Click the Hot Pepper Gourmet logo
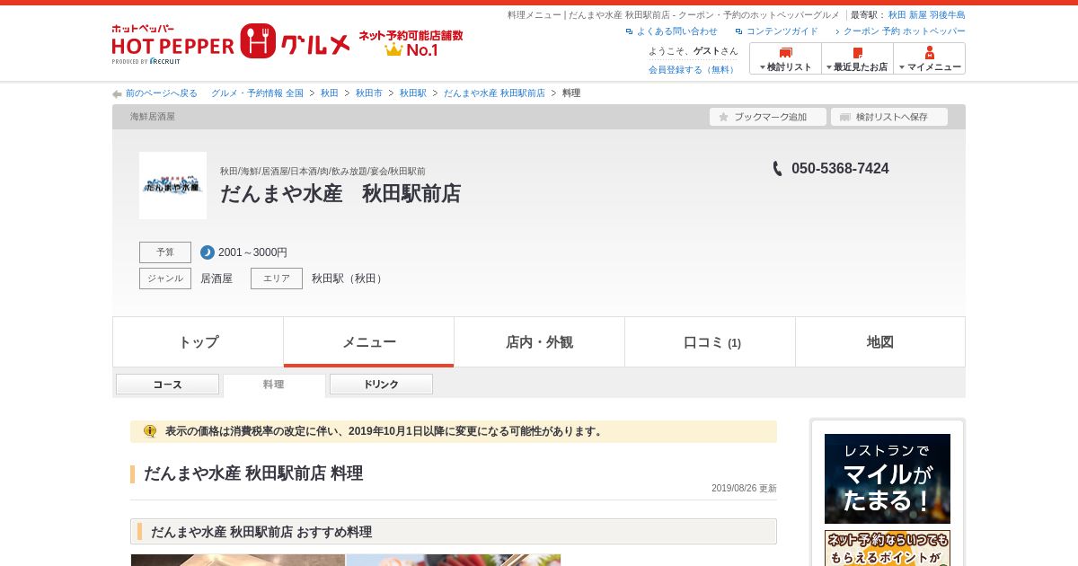This screenshot has width=1078, height=566. 231,42
